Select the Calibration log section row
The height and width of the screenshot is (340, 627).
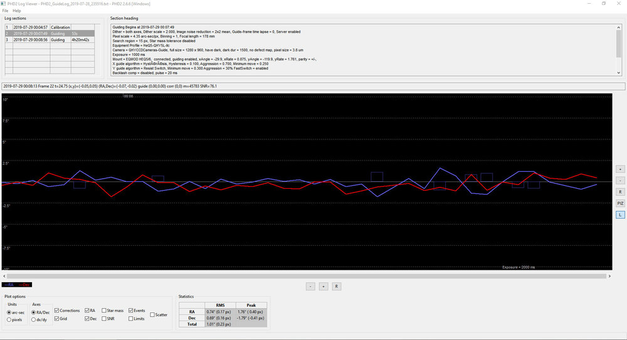[x=50, y=27]
